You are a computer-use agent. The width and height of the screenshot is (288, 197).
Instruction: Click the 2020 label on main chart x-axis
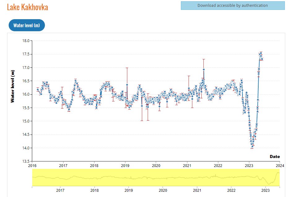coord(156,165)
